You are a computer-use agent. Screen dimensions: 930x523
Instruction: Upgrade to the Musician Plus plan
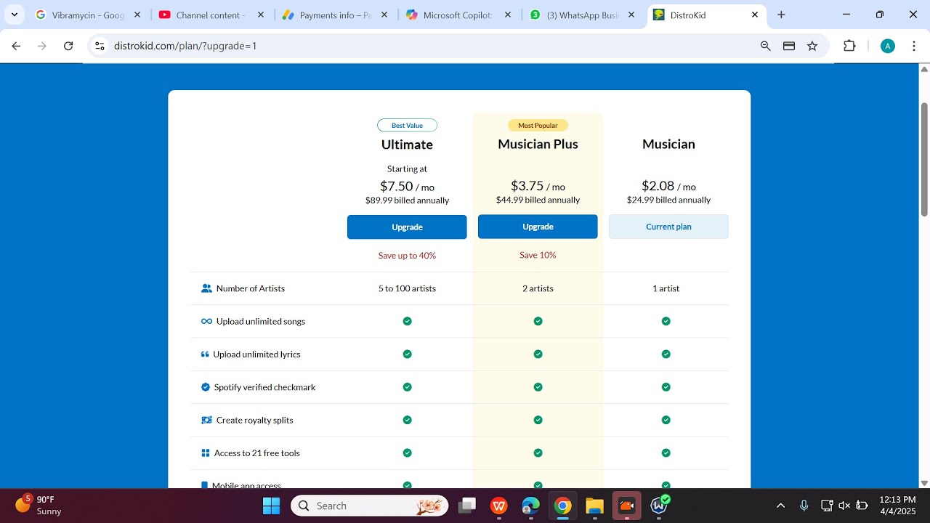click(x=538, y=227)
